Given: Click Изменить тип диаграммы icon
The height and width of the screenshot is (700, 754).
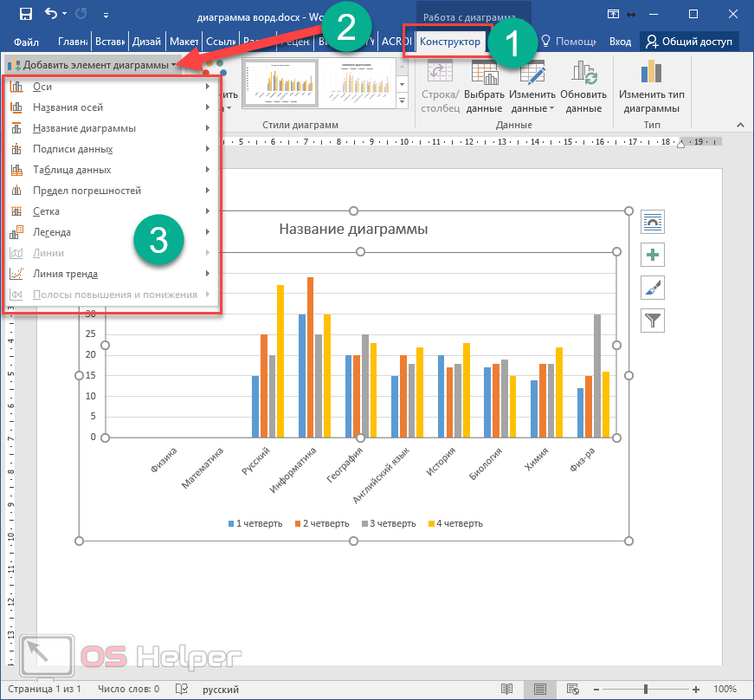Looking at the screenshot, I should pyautogui.click(x=650, y=75).
